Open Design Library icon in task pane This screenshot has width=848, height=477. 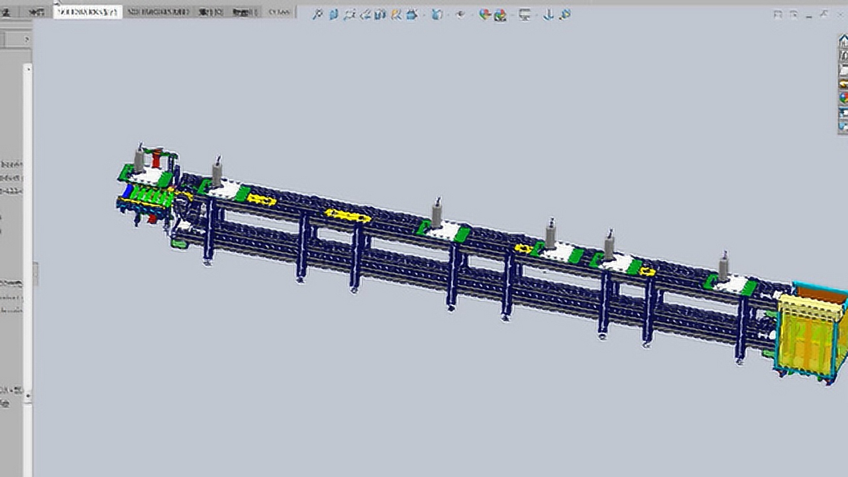pos(843,56)
